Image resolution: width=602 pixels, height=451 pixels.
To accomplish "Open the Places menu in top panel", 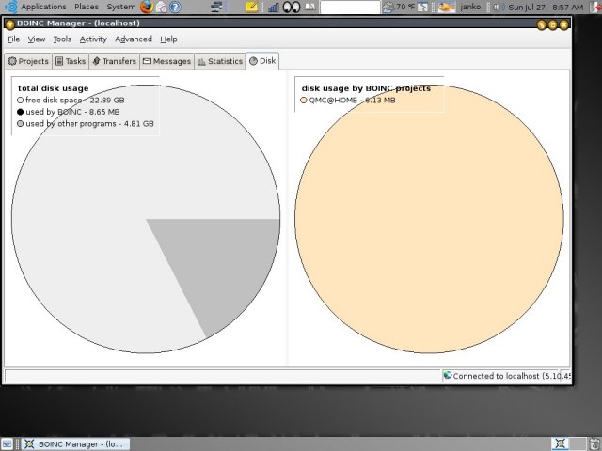I will pyautogui.click(x=87, y=7).
